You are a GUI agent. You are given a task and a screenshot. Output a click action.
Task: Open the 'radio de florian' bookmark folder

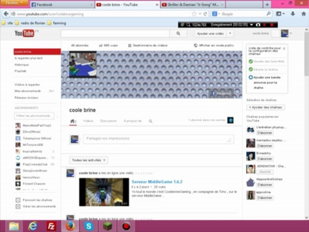click(30, 23)
